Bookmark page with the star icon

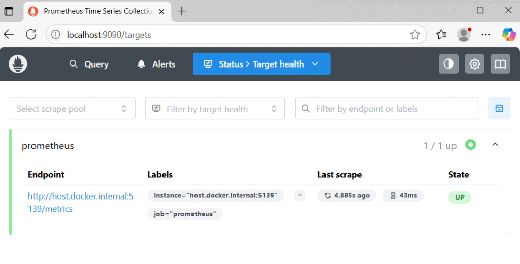(x=415, y=35)
